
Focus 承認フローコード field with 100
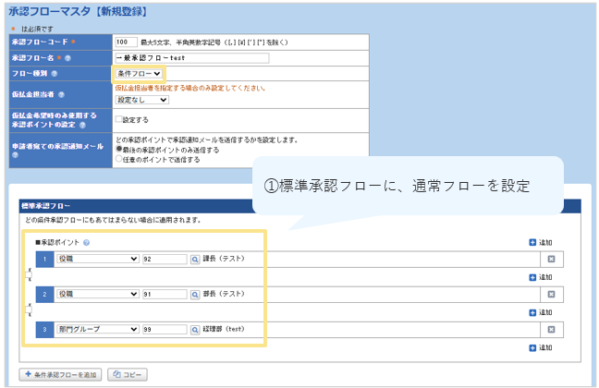pos(126,42)
